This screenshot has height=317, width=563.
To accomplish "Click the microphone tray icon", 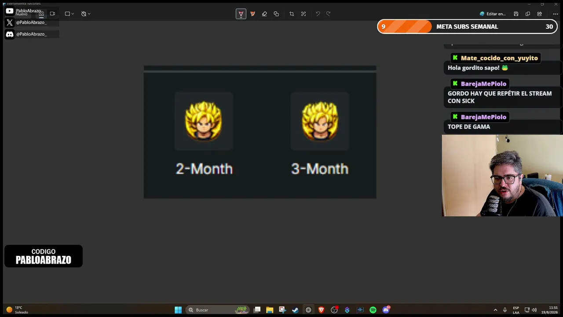I will click(x=505, y=310).
